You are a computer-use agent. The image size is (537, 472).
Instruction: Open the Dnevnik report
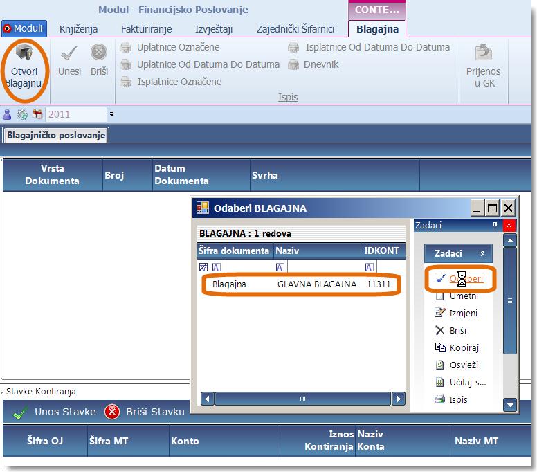pos(313,64)
